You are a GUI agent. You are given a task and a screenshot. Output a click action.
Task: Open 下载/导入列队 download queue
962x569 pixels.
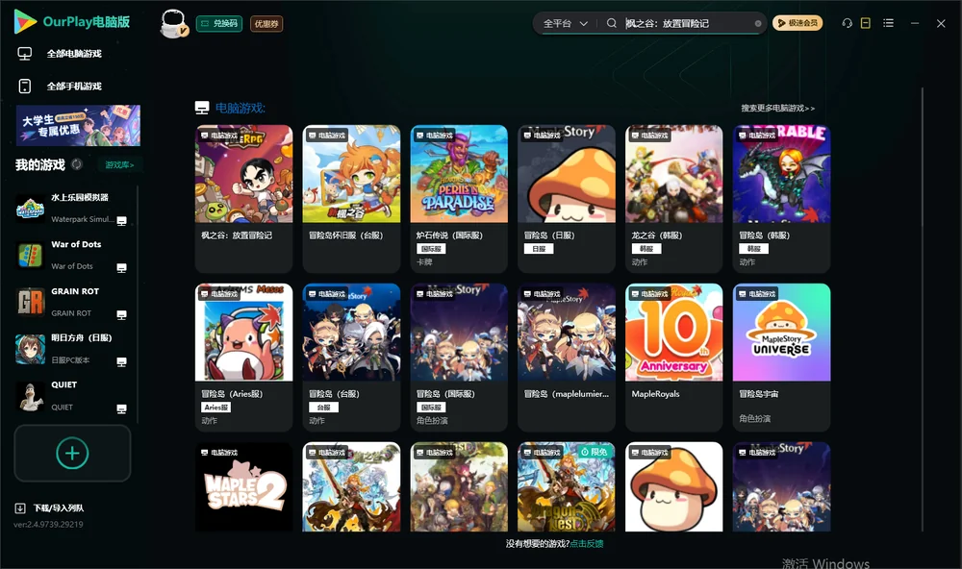tap(49, 507)
